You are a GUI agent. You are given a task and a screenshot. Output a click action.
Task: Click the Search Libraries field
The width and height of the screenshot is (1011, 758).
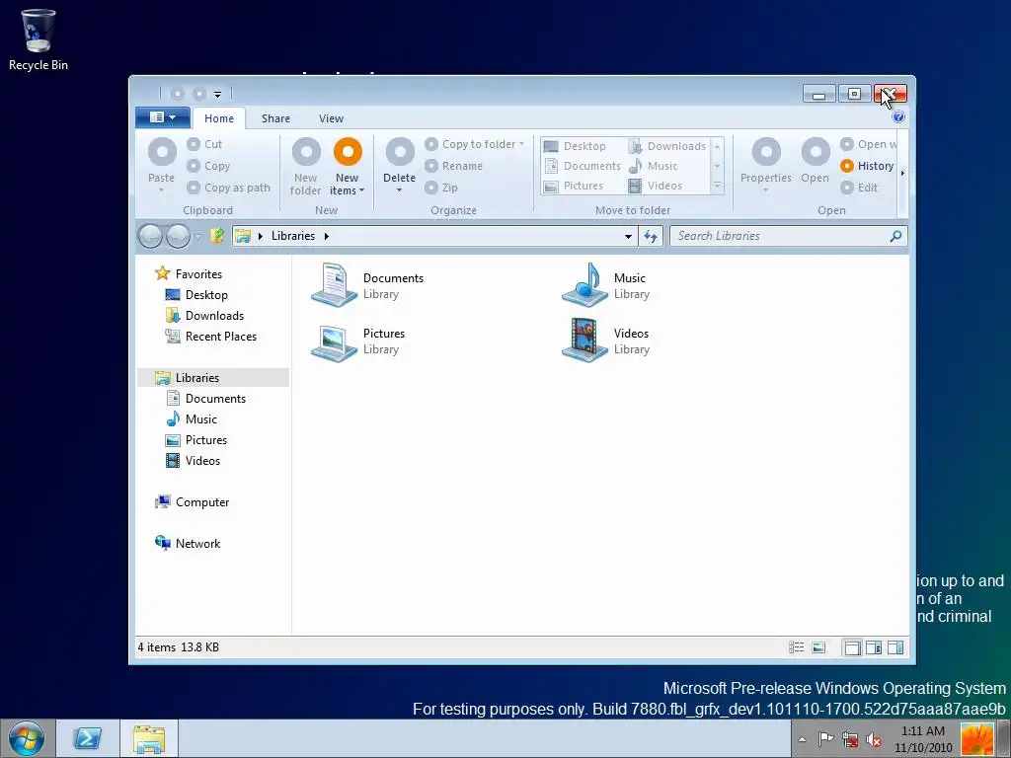[x=789, y=236]
